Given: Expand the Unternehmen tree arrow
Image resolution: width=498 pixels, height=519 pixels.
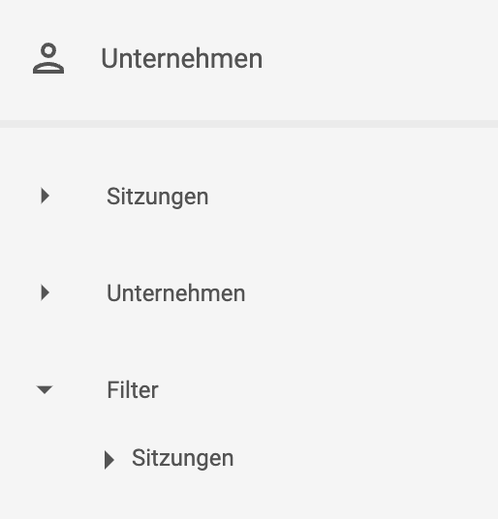Looking at the screenshot, I should click(45, 293).
